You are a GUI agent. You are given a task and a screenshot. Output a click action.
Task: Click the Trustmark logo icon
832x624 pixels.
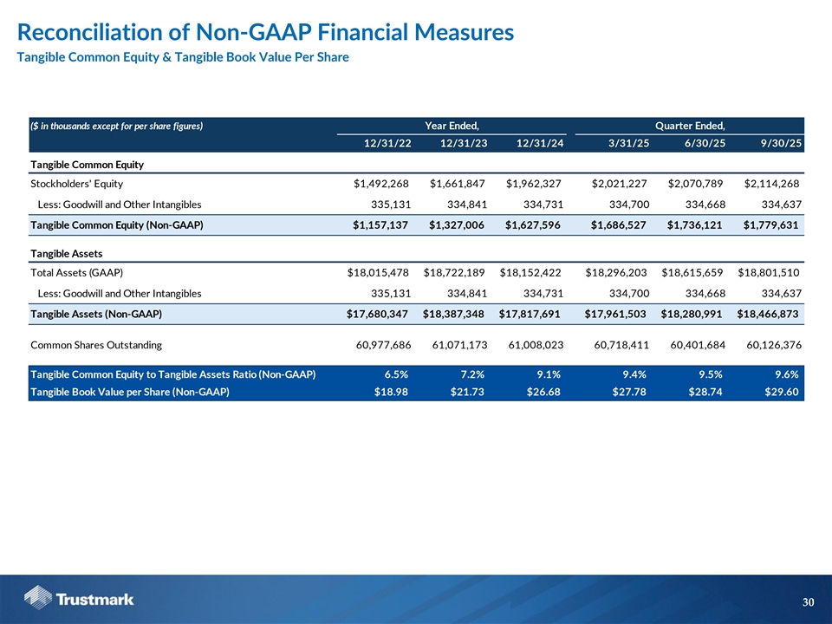39,598
